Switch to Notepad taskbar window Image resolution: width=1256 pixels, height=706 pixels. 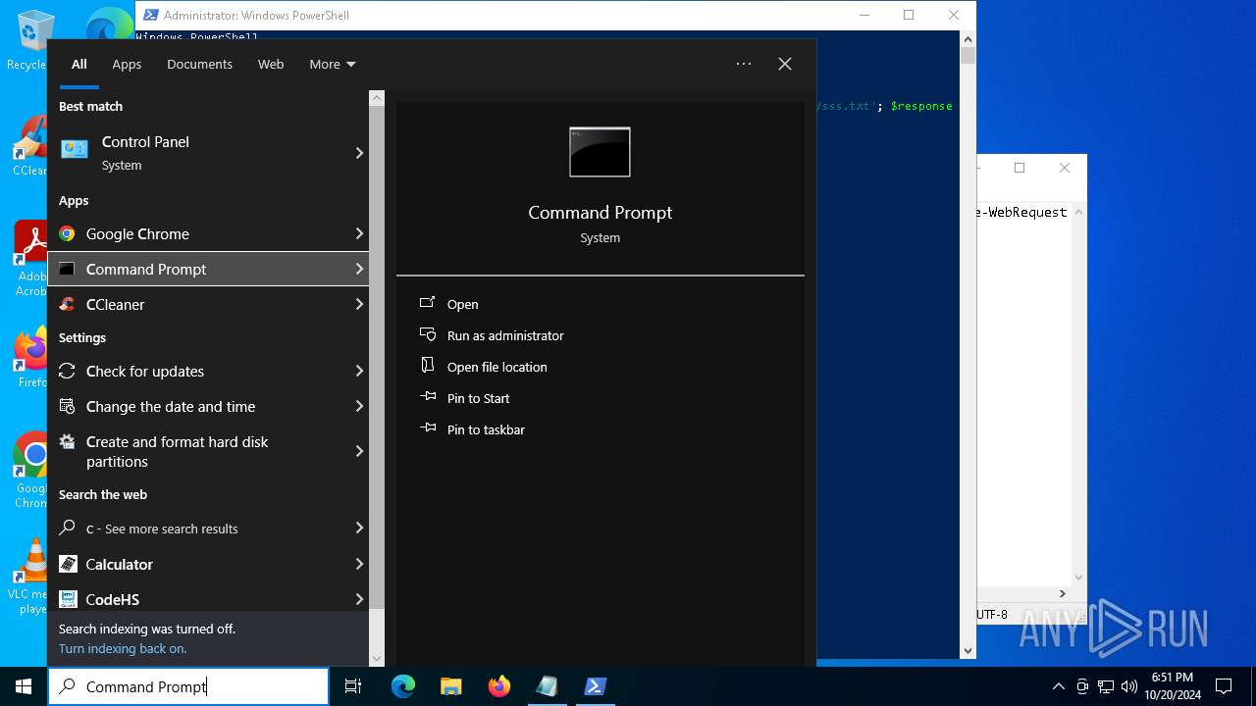pyautogui.click(x=547, y=686)
